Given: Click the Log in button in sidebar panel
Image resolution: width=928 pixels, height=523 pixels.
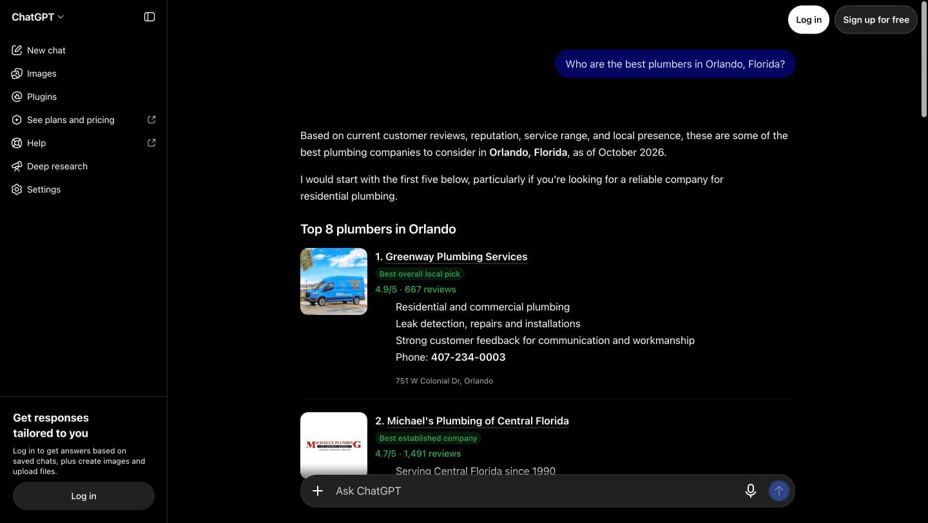Looking at the screenshot, I should tap(84, 496).
